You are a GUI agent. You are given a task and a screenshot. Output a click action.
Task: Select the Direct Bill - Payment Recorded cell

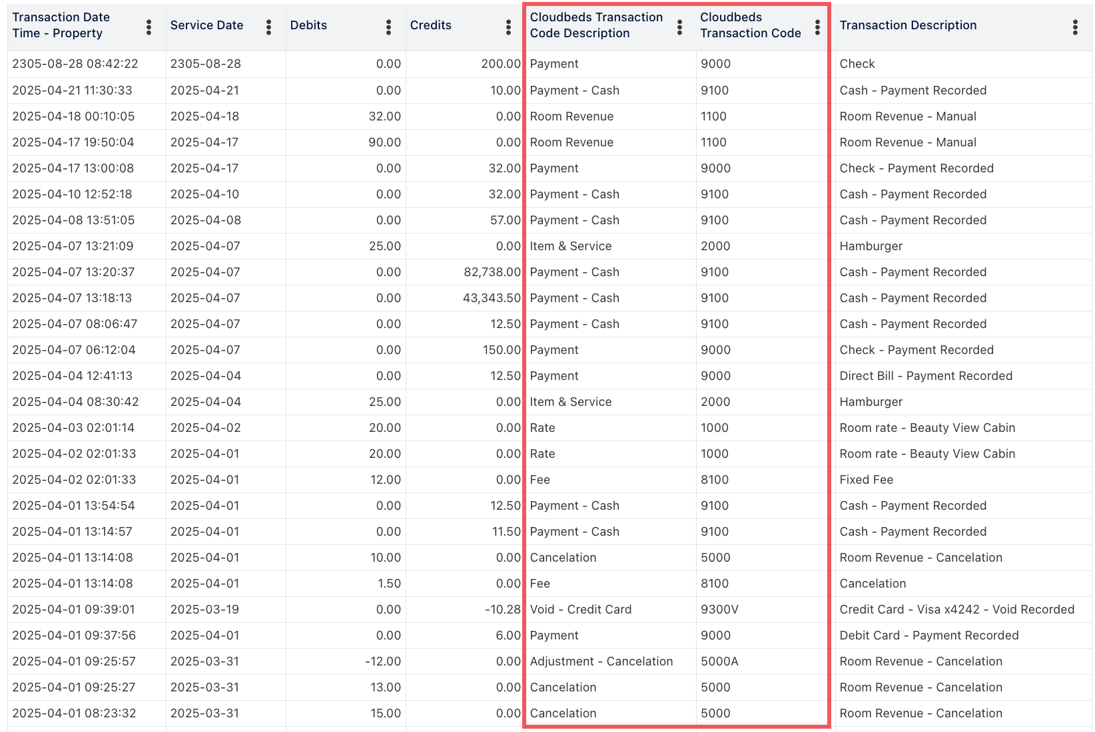pos(926,376)
